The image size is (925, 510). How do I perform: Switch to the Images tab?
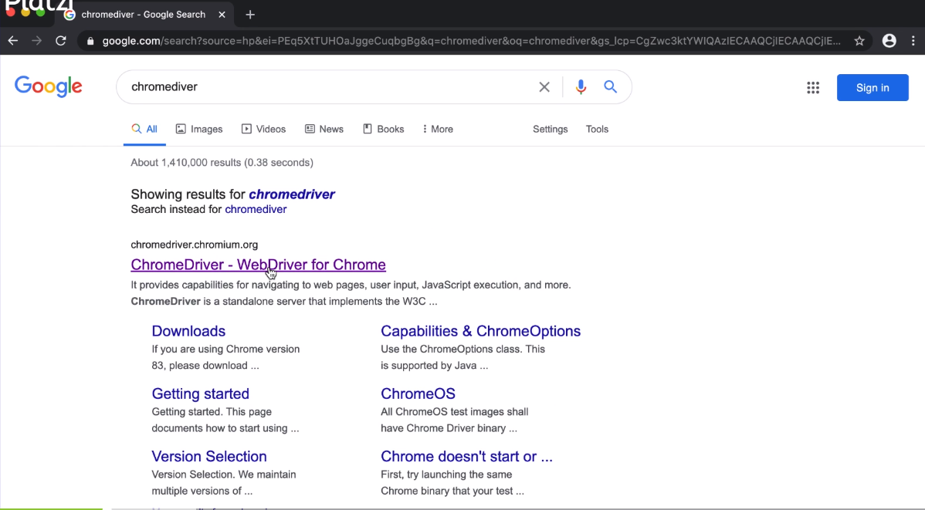click(x=198, y=129)
